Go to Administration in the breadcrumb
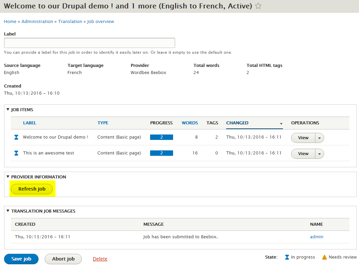Screen dimensions: 359x268 point(37,22)
